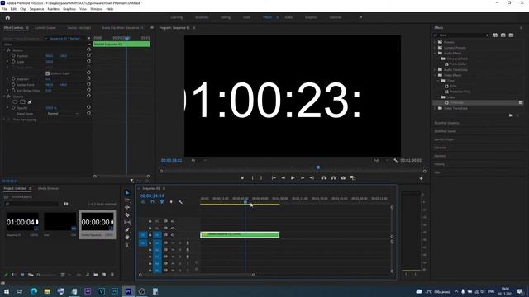
Task: Switch to the Lumetri Scopes tab
Action: pos(45,28)
